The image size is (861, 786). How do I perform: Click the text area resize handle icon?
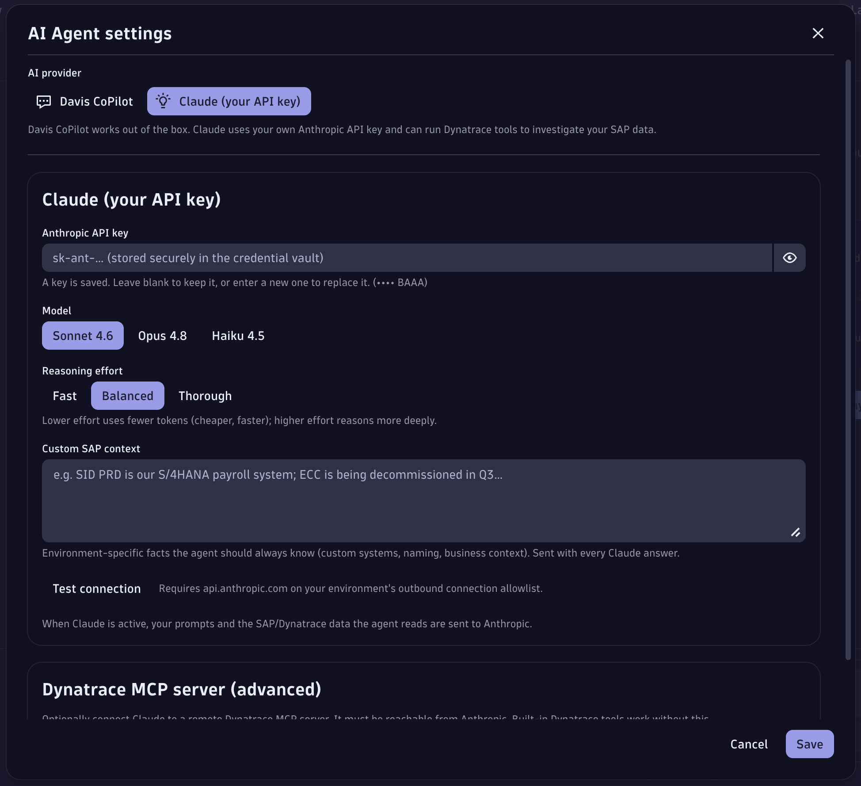[x=796, y=532]
